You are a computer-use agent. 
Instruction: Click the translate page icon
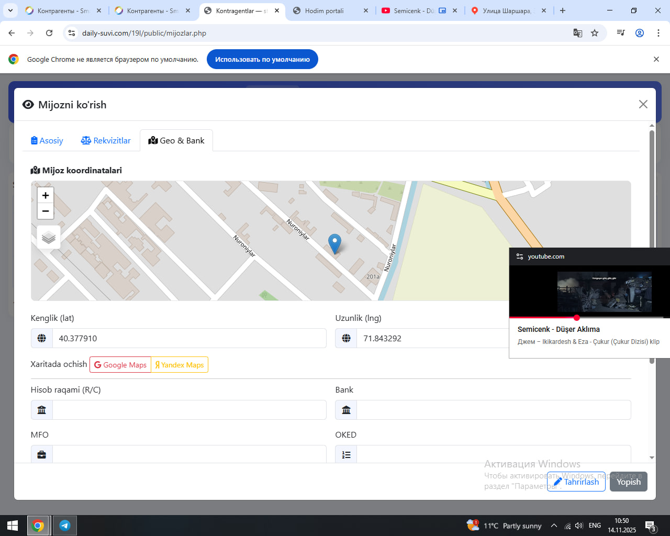(x=578, y=33)
